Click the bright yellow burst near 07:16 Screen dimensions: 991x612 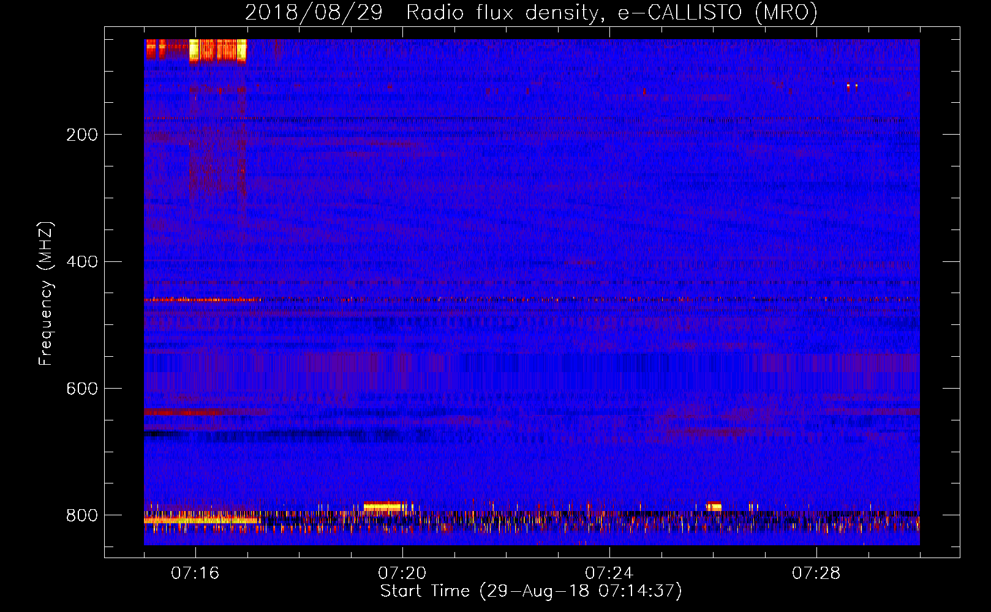[217, 50]
